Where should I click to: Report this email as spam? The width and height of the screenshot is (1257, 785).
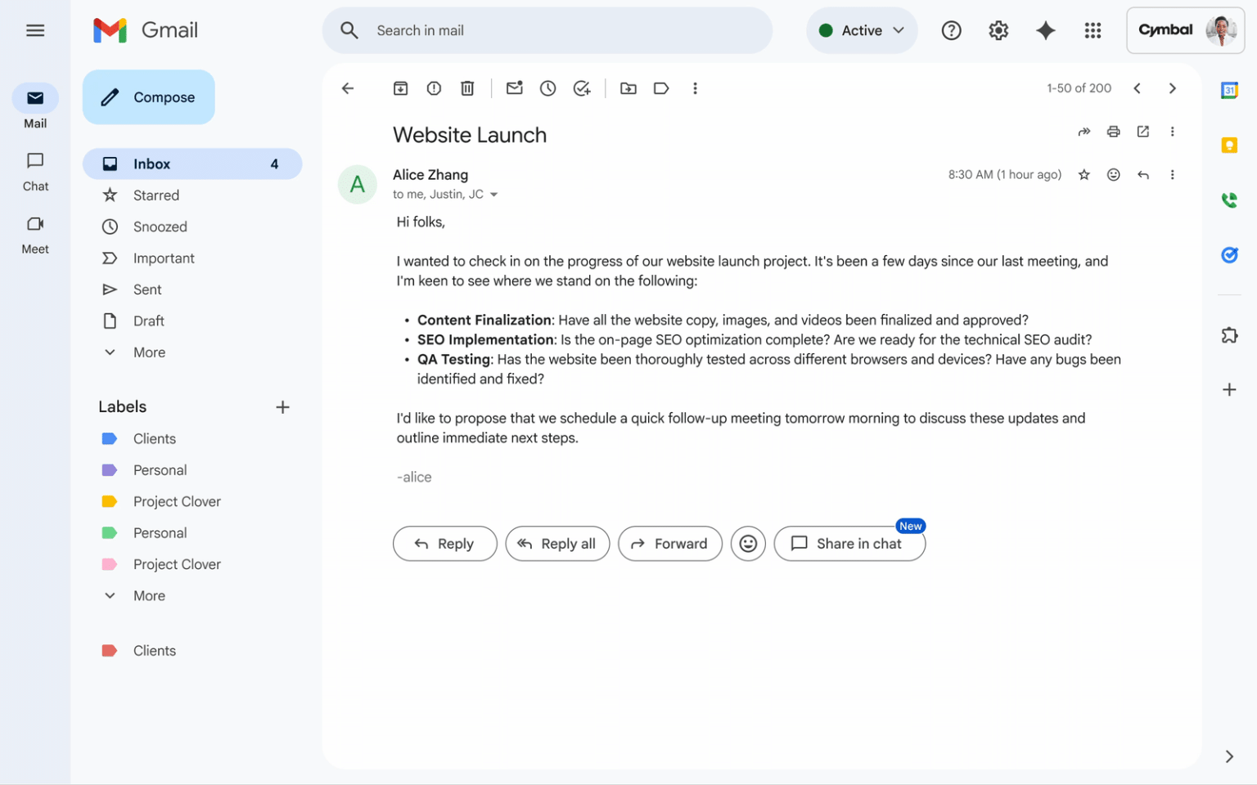(434, 87)
